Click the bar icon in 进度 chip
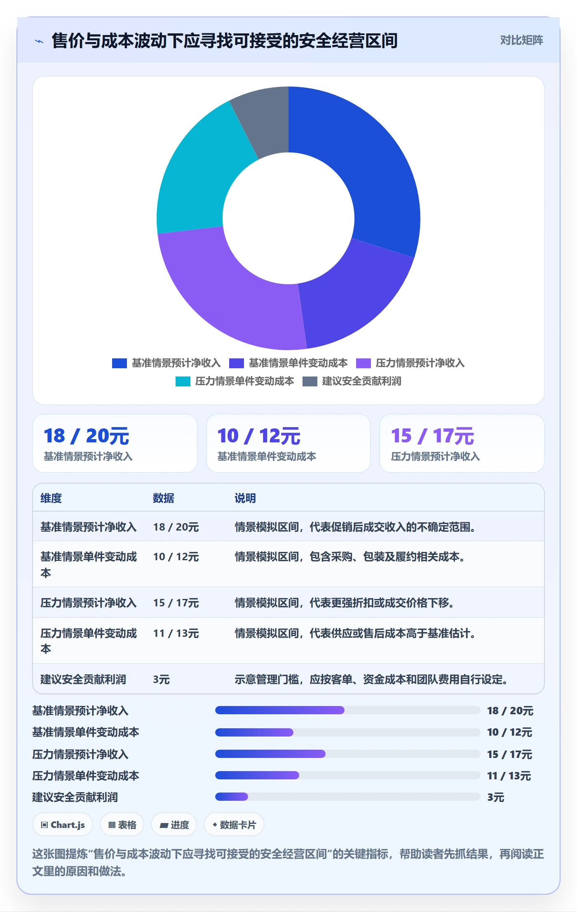Viewport: 577px width, 912px height. 164,825
